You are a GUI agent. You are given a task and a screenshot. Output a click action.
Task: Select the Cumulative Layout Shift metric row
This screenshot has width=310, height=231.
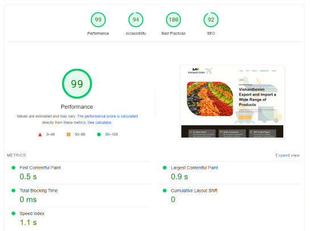230,195
